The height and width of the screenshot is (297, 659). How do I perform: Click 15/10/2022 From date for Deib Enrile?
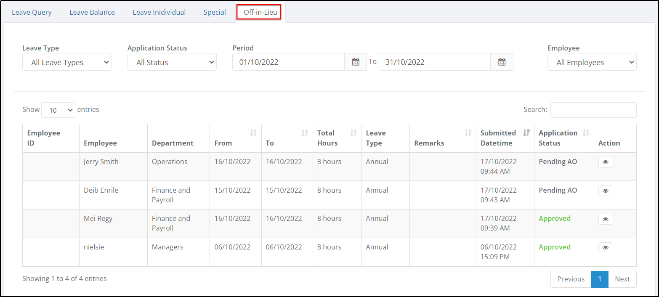coord(232,190)
